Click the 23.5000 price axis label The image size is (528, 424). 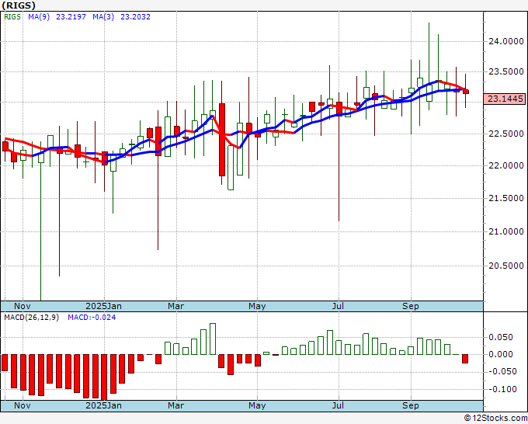pos(506,71)
